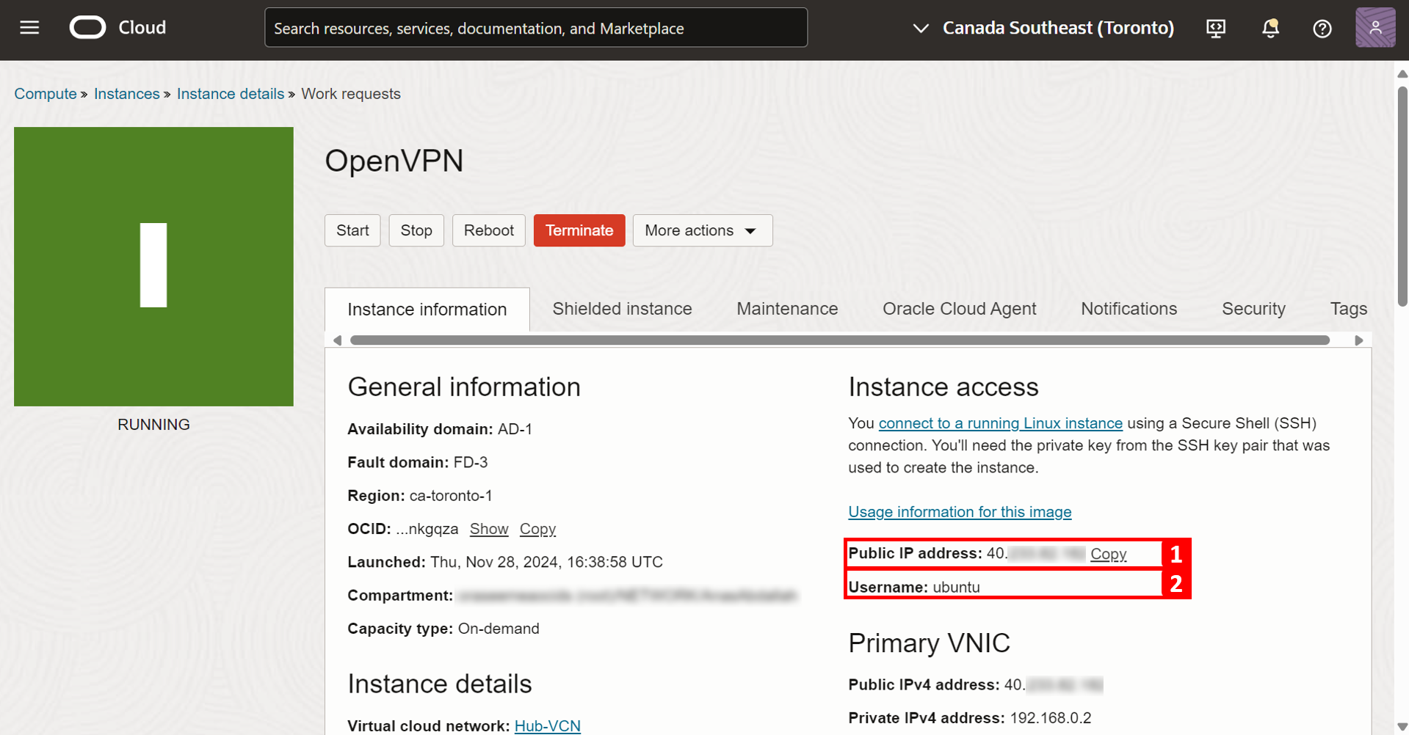The width and height of the screenshot is (1409, 735).
Task: Open the notifications bell
Action: [1270, 29]
